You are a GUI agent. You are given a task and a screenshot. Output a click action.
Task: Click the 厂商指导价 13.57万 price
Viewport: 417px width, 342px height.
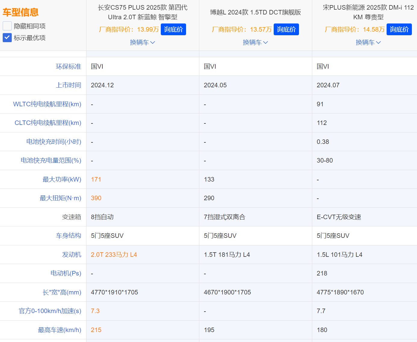pos(242,30)
